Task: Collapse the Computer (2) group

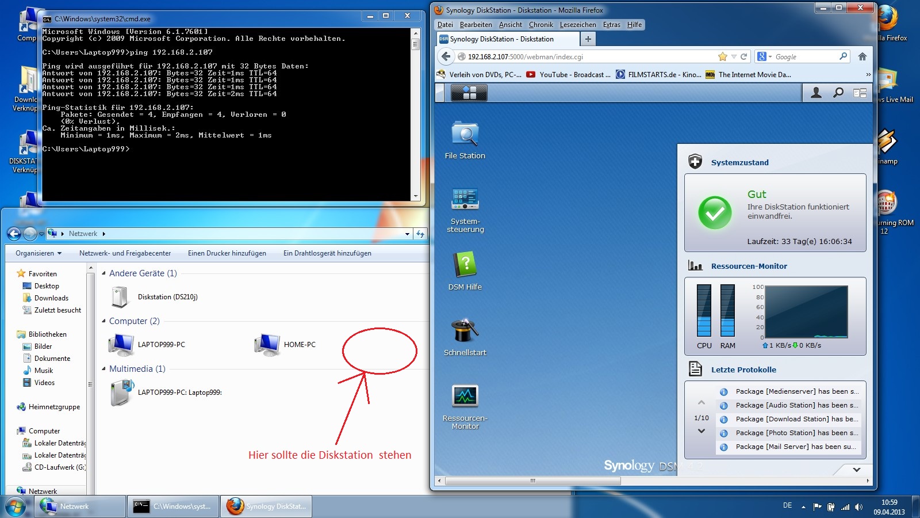Action: click(103, 321)
